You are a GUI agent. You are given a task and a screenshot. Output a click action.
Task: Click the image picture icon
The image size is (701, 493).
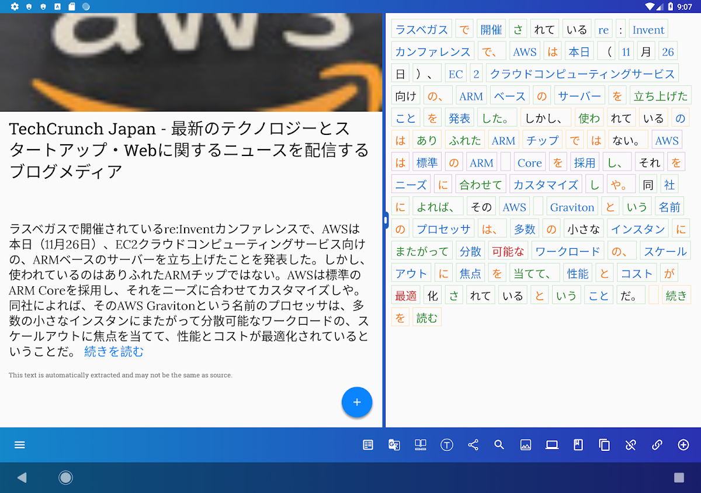[x=526, y=445]
